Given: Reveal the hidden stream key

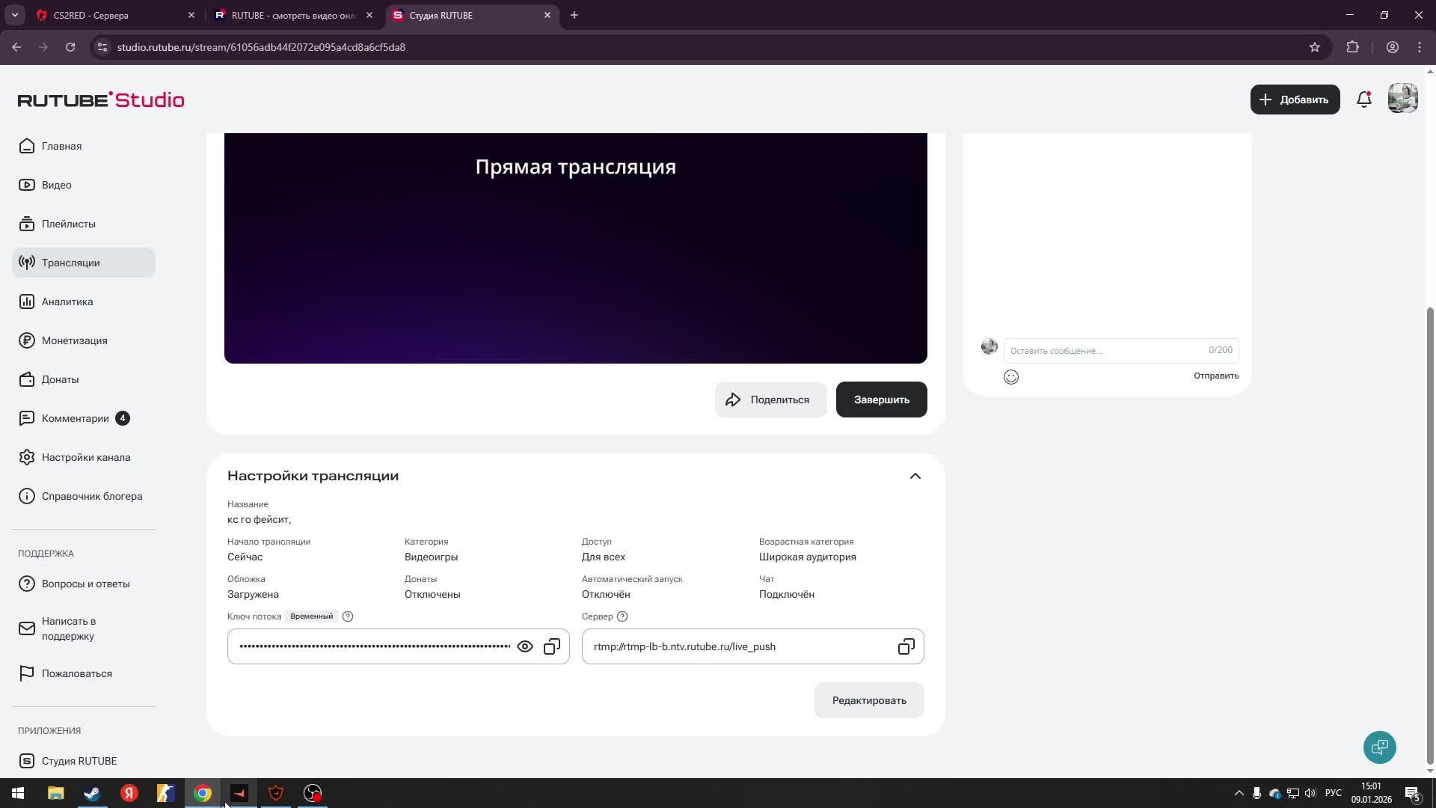Looking at the screenshot, I should 525,646.
